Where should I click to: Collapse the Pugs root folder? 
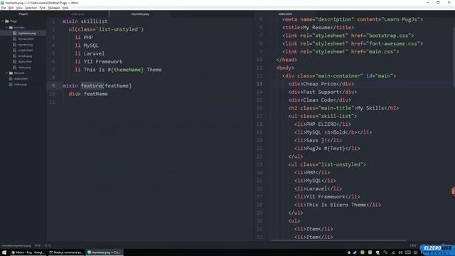point(3,21)
